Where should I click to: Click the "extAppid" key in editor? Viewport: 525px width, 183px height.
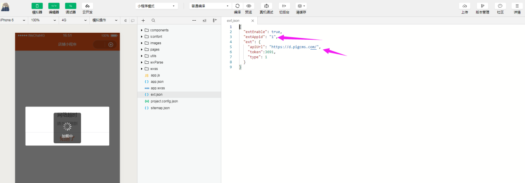[x=255, y=37]
